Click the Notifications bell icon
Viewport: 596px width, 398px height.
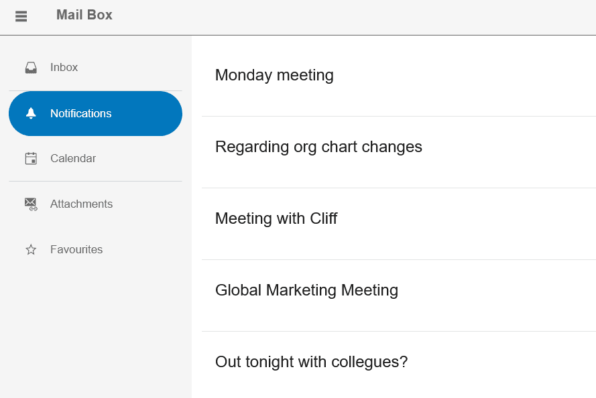31,113
